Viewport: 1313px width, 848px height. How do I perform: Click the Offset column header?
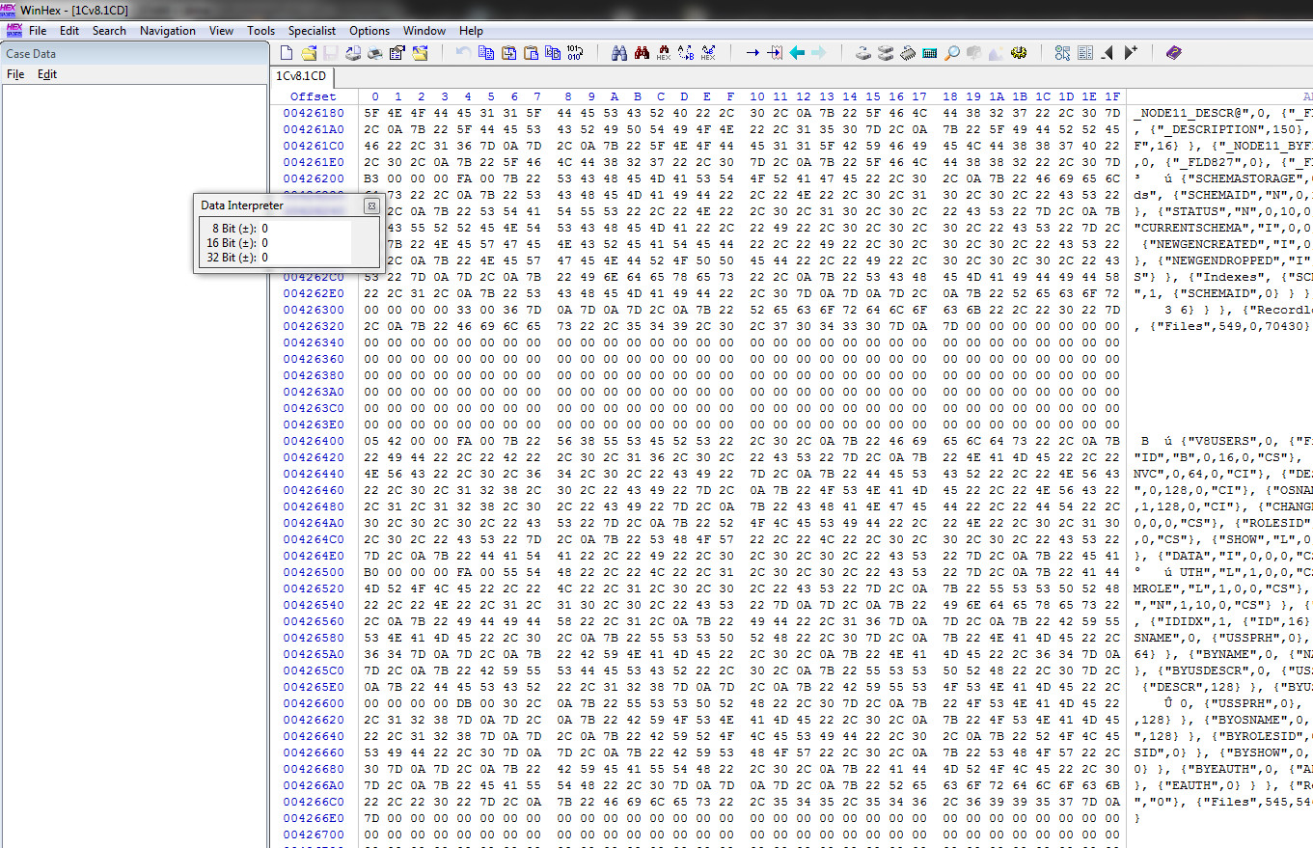[x=313, y=96]
